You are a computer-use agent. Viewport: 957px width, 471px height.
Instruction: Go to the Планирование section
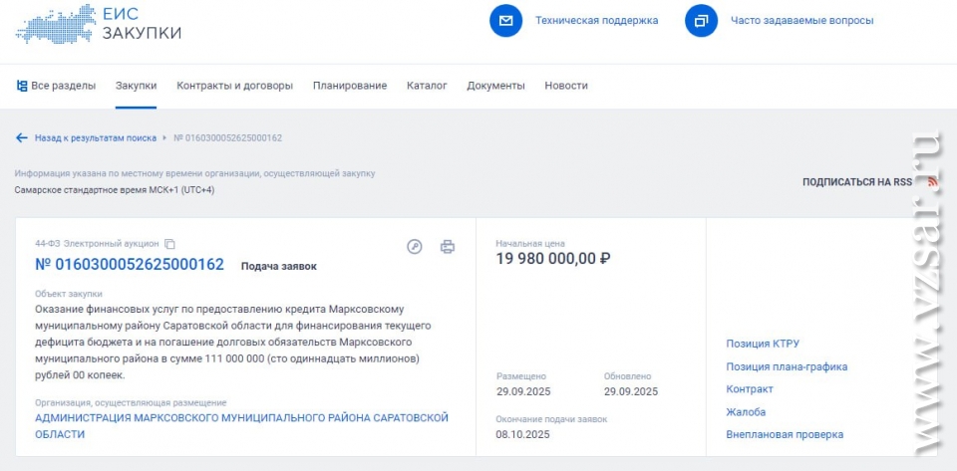(349, 86)
